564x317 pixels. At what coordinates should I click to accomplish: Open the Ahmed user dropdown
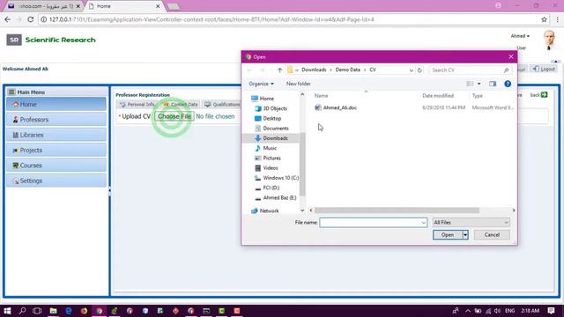pyautogui.click(x=520, y=36)
